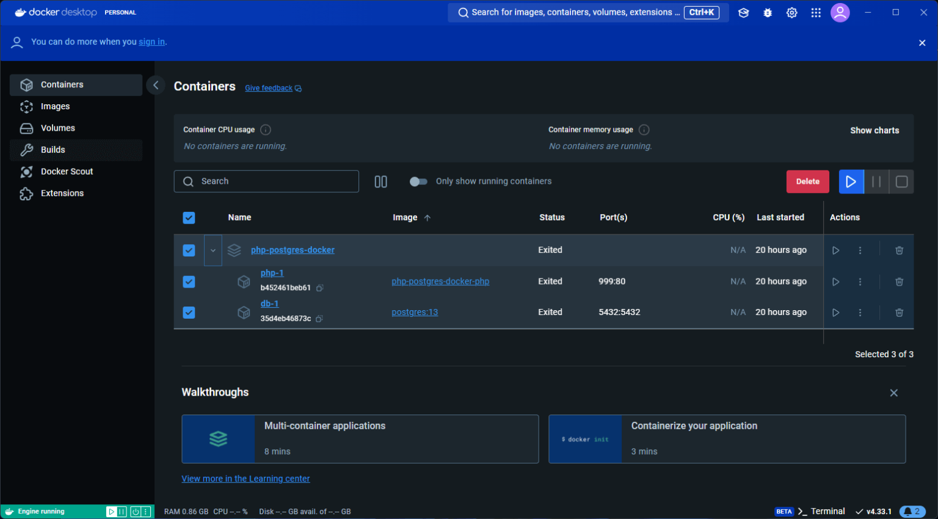
Task: Uncheck the php-postgres-docker checkbox
Action: tap(189, 250)
